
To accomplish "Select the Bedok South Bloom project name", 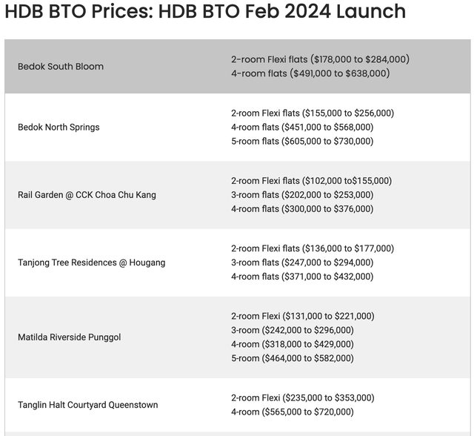I will (x=61, y=67).
